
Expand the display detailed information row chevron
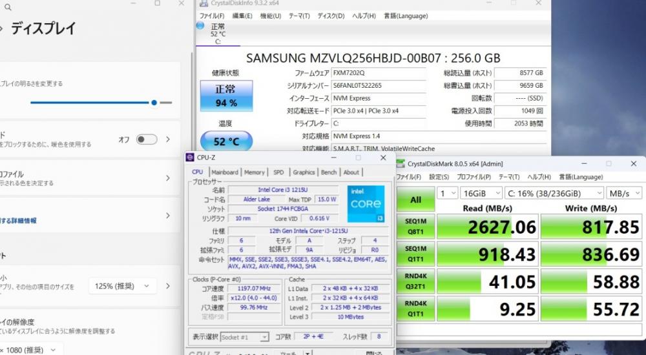click(168, 216)
